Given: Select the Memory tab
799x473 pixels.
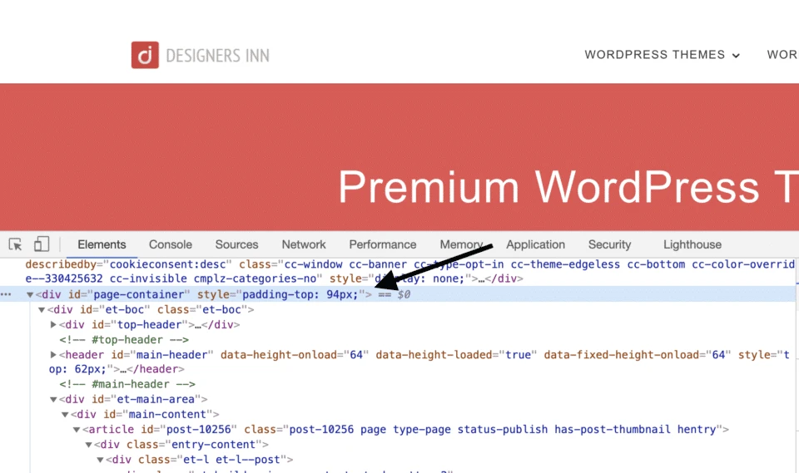Looking at the screenshot, I should [x=461, y=244].
